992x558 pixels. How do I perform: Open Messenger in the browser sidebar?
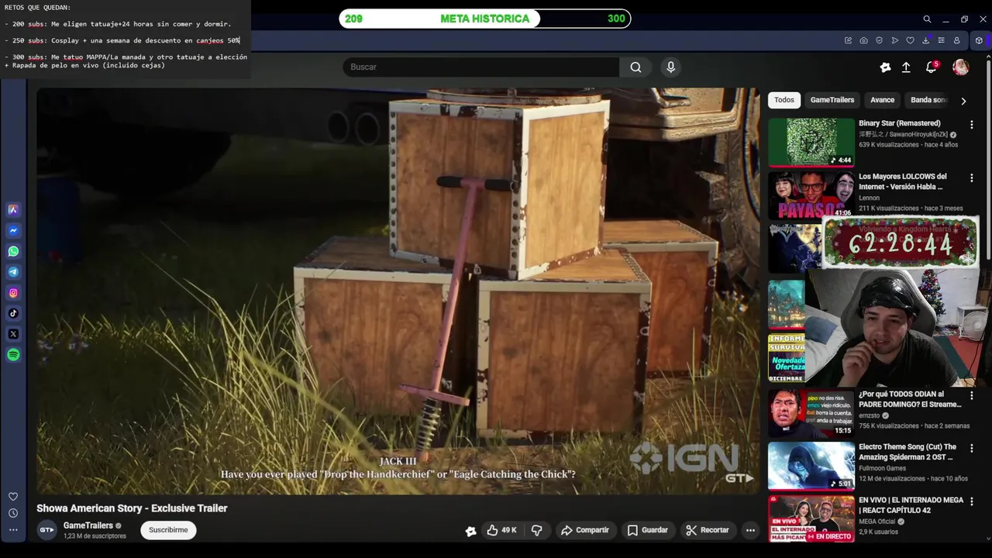[13, 231]
